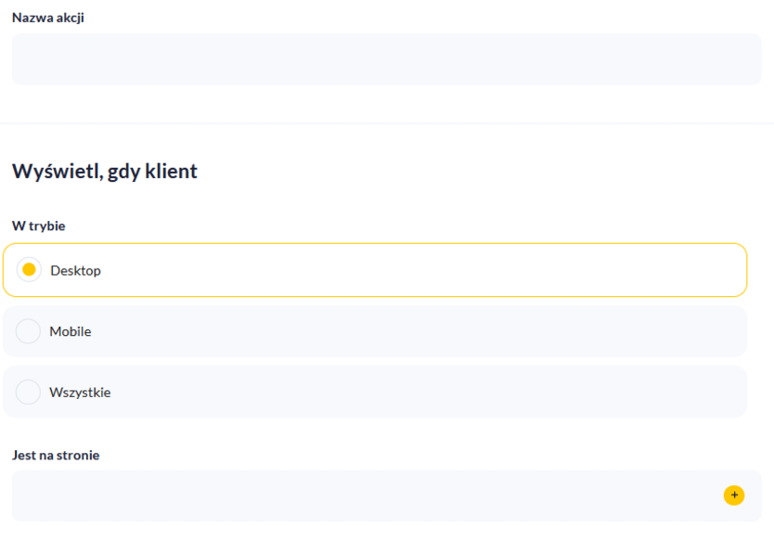Click empty area of the Mobile option row
774x541 pixels.
[x=418, y=331]
